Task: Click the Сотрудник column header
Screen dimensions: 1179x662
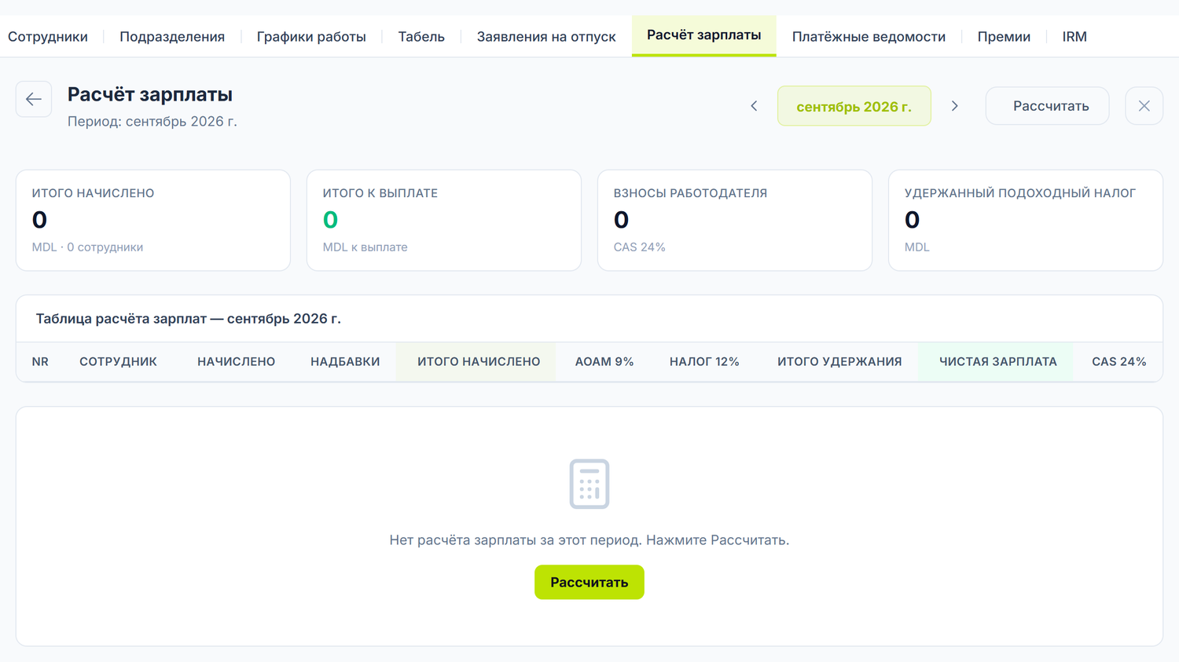Action: (x=118, y=362)
